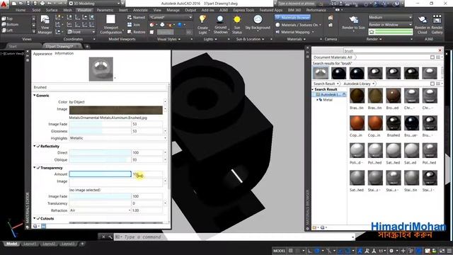
Task: Toggle the grid display in status bar
Action: pyautogui.click(x=291, y=251)
